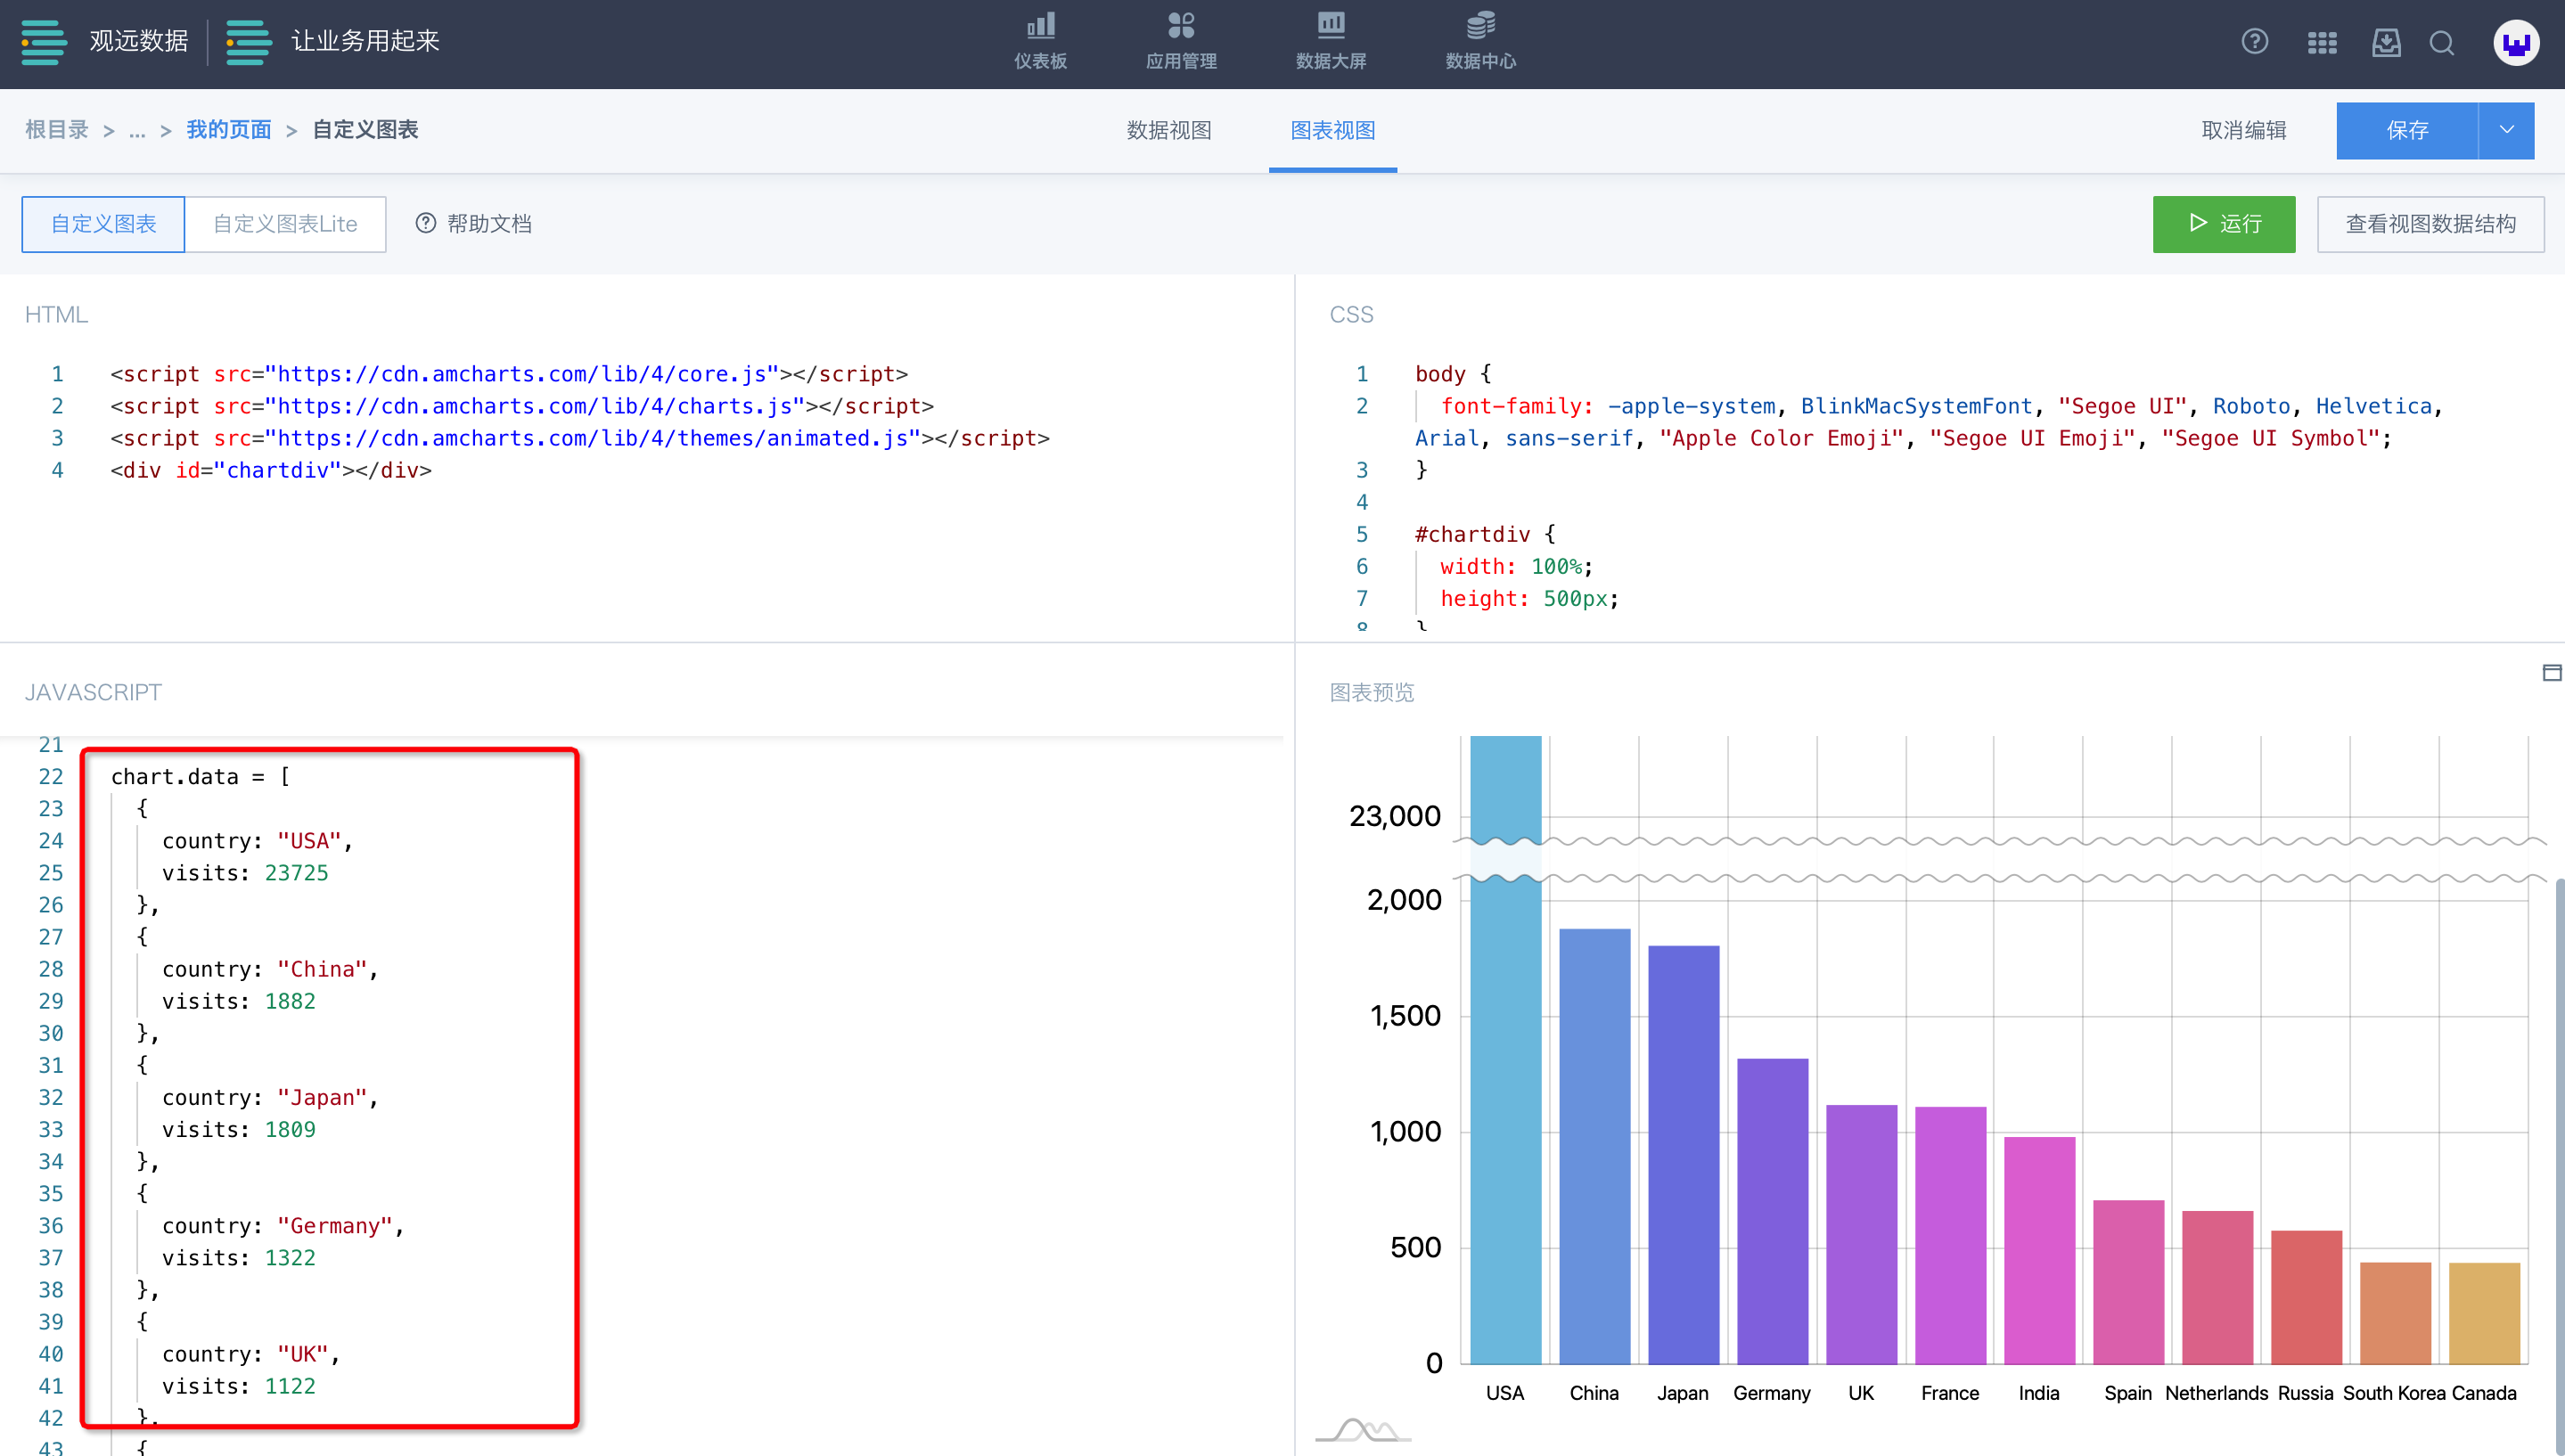Click the help question-mark icon in header
Viewport: 2565px width, 1456px height.
pos(2254,42)
